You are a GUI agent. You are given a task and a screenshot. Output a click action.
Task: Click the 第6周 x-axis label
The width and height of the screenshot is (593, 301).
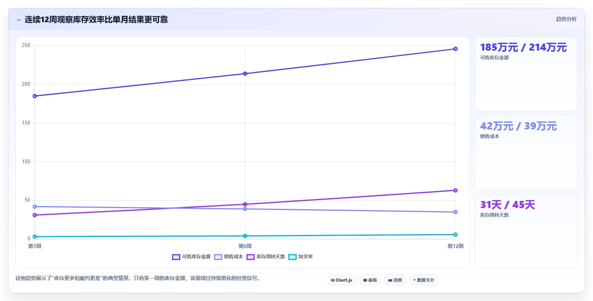tap(245, 246)
